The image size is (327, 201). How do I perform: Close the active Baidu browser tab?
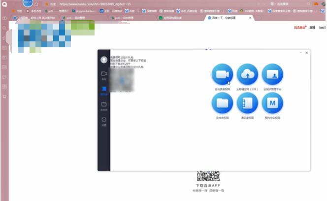[251, 18]
